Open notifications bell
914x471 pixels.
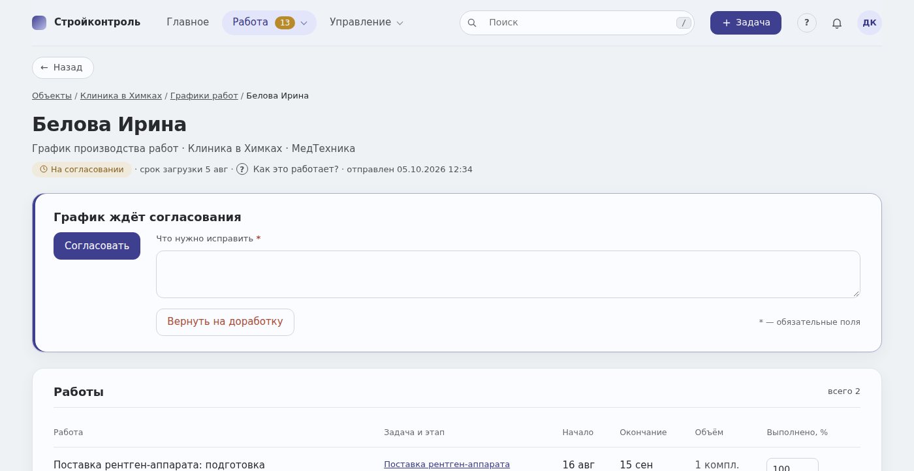coord(837,23)
